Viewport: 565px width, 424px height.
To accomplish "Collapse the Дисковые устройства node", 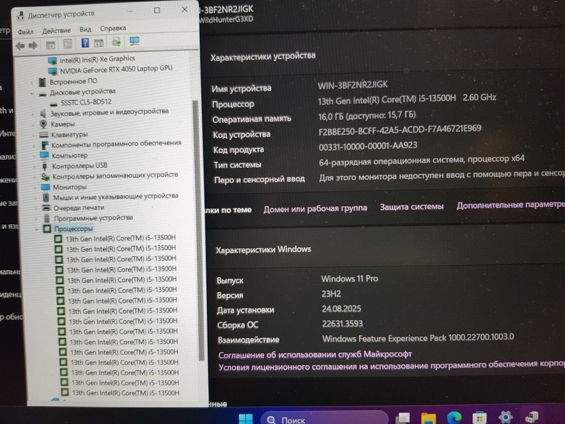I will click(x=32, y=94).
